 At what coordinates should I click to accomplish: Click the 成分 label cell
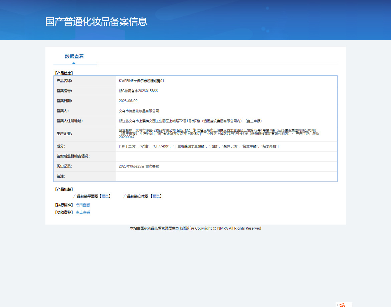(85, 146)
